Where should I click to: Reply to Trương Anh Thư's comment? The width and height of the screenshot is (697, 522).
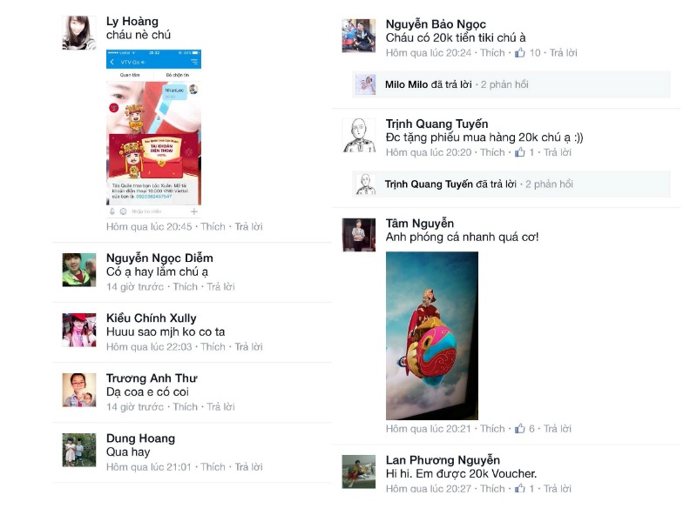(x=221, y=406)
